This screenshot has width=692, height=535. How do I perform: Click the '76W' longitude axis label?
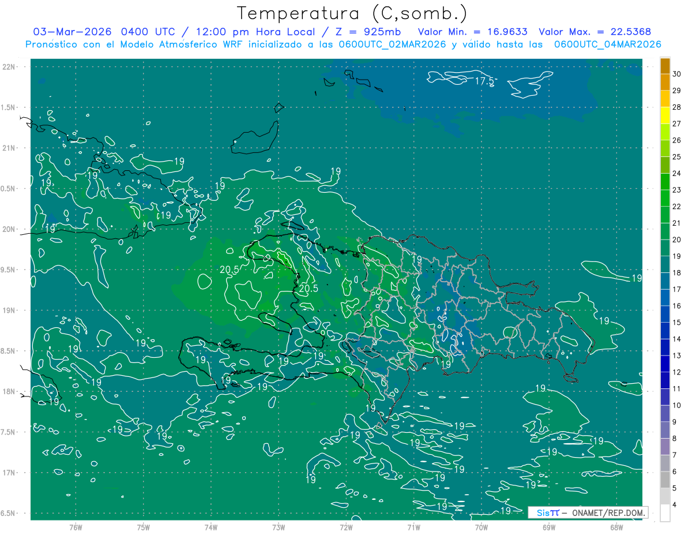tap(76, 527)
